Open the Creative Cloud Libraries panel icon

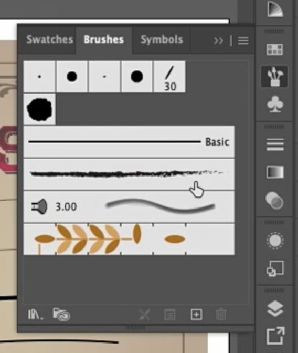coord(61,314)
